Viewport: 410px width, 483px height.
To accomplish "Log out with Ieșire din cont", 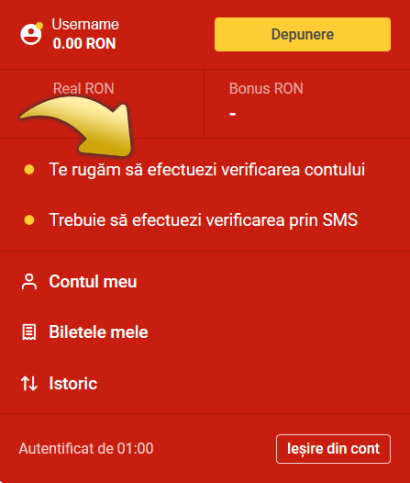I will (334, 449).
